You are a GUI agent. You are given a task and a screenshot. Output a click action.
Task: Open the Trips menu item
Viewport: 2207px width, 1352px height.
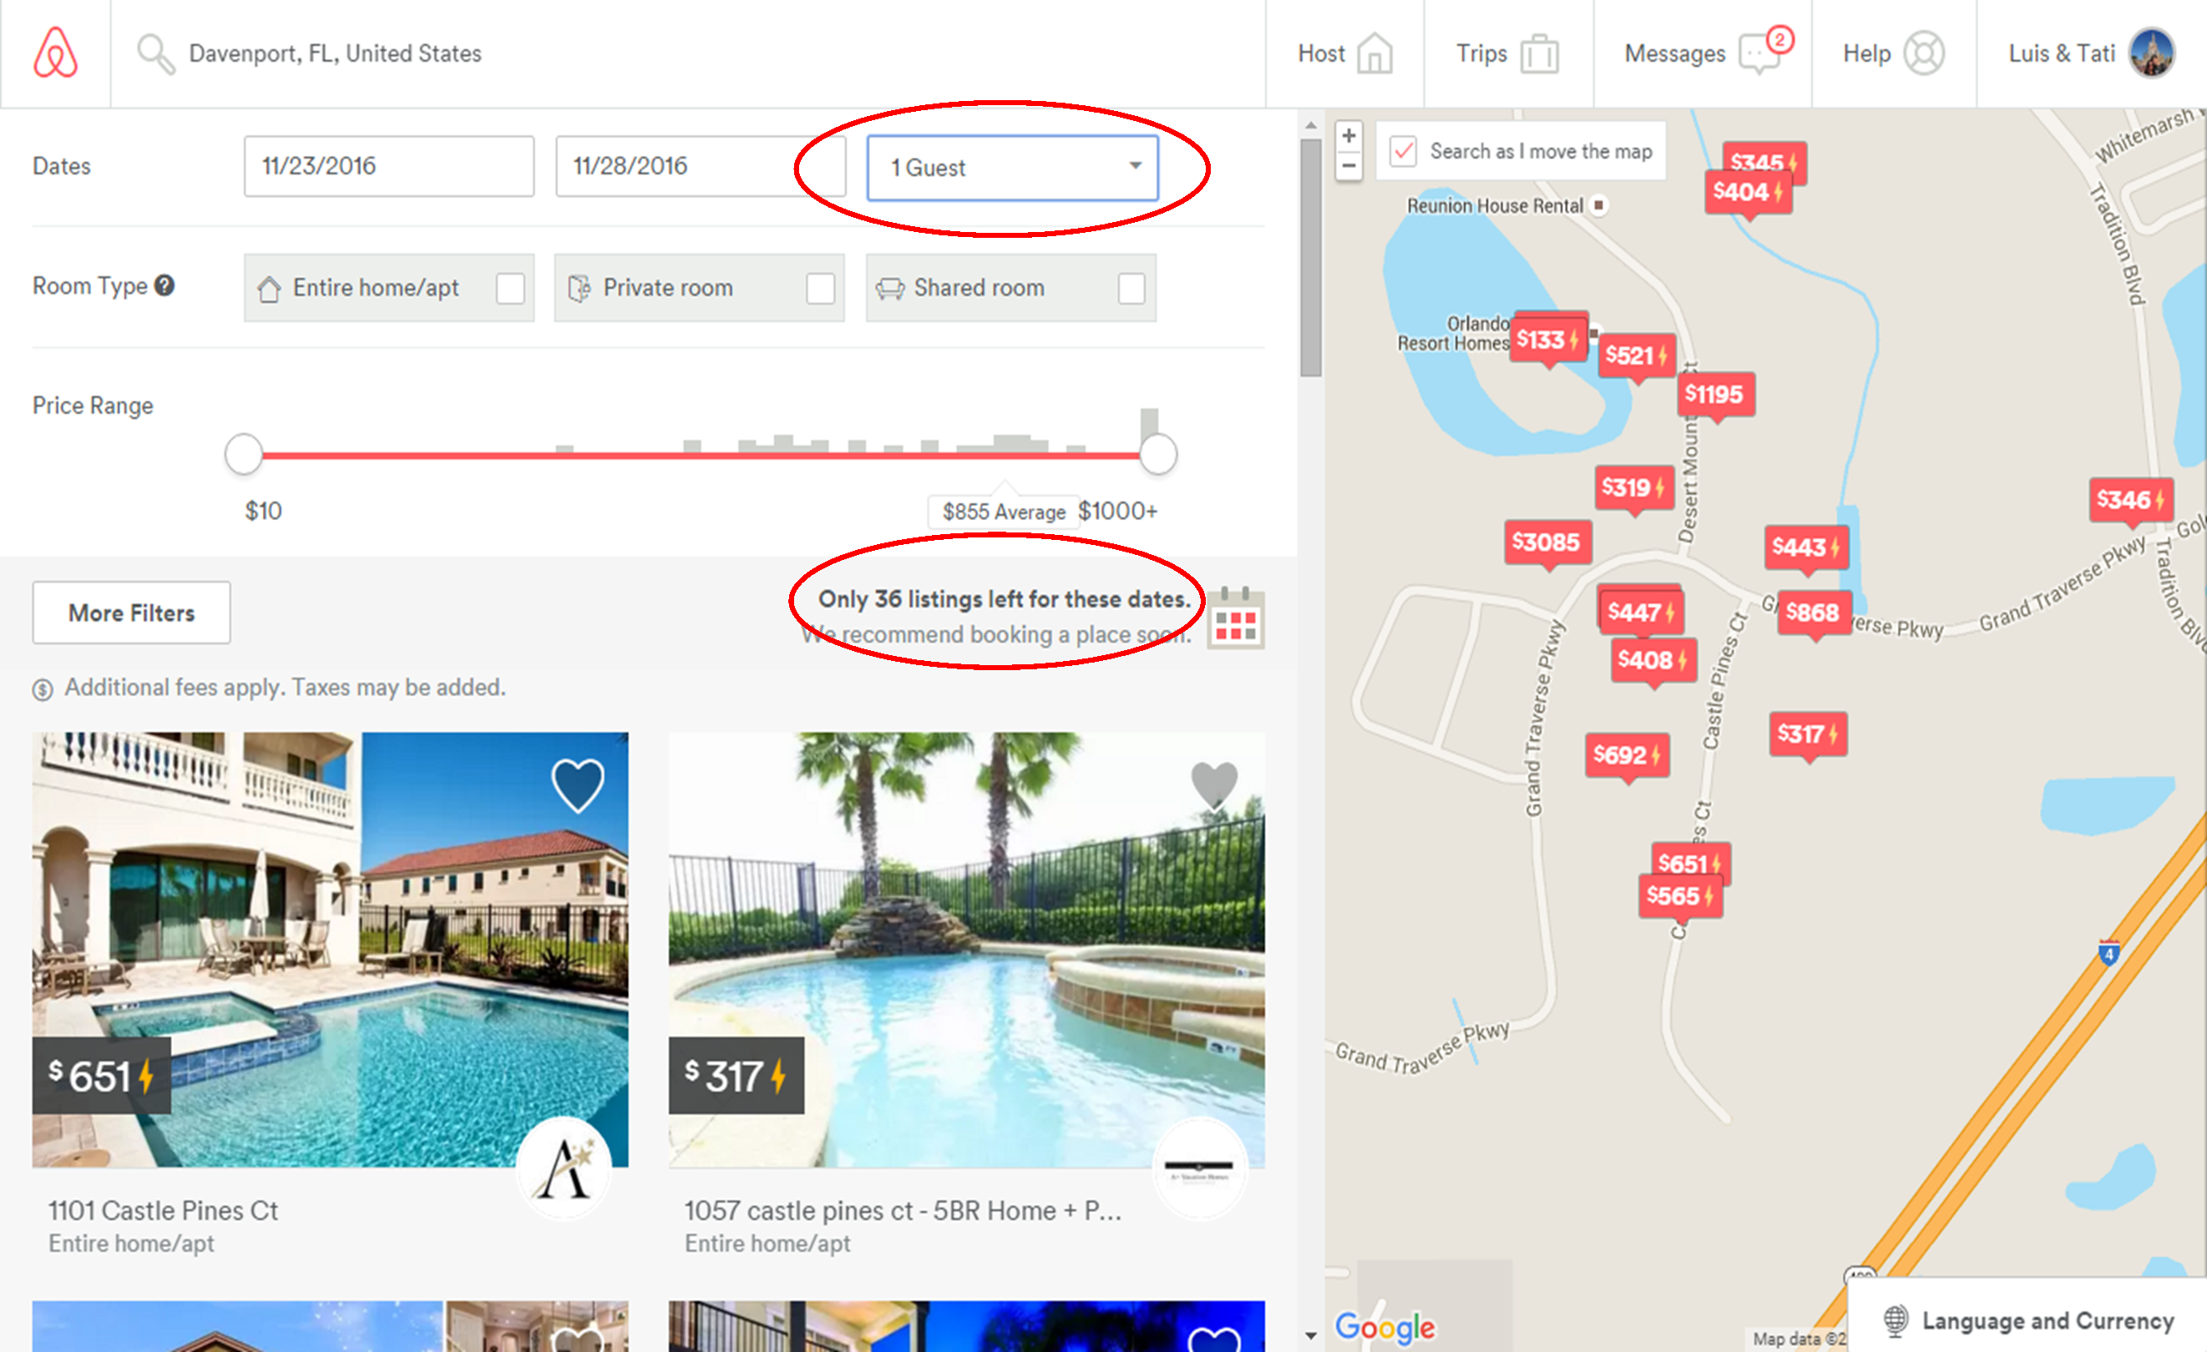[x=1507, y=53]
